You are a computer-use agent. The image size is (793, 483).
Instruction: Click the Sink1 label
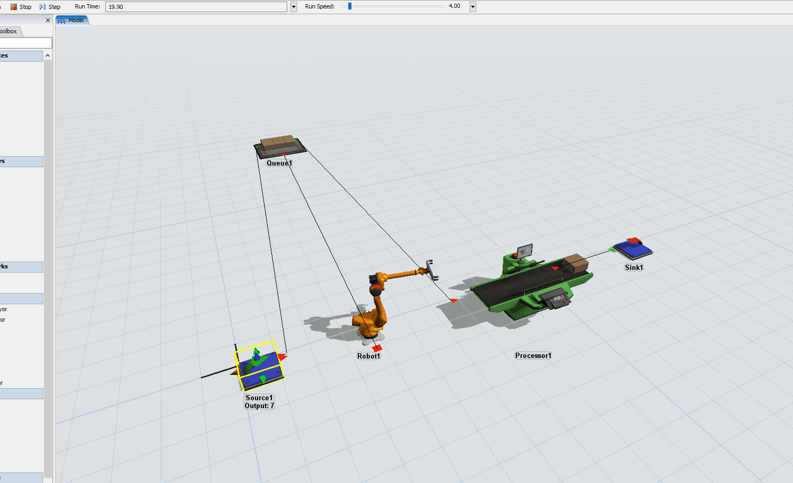pos(634,267)
